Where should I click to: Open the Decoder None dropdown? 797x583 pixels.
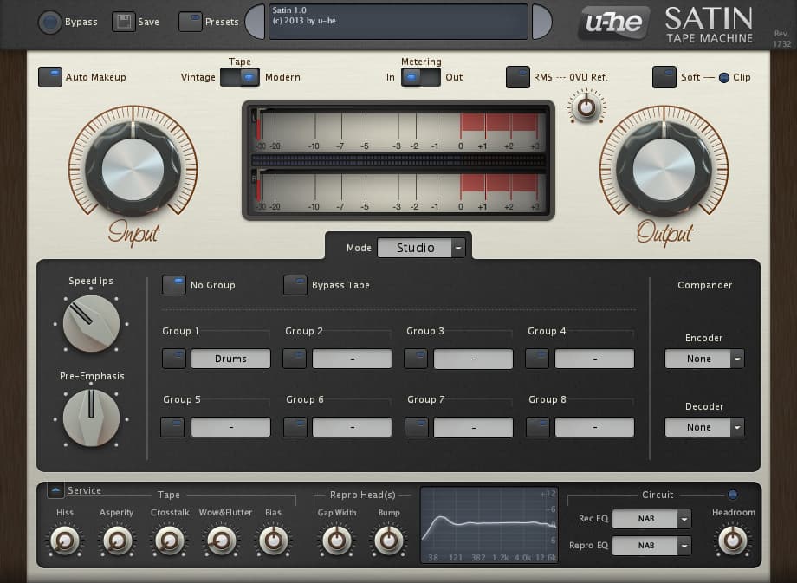704,427
